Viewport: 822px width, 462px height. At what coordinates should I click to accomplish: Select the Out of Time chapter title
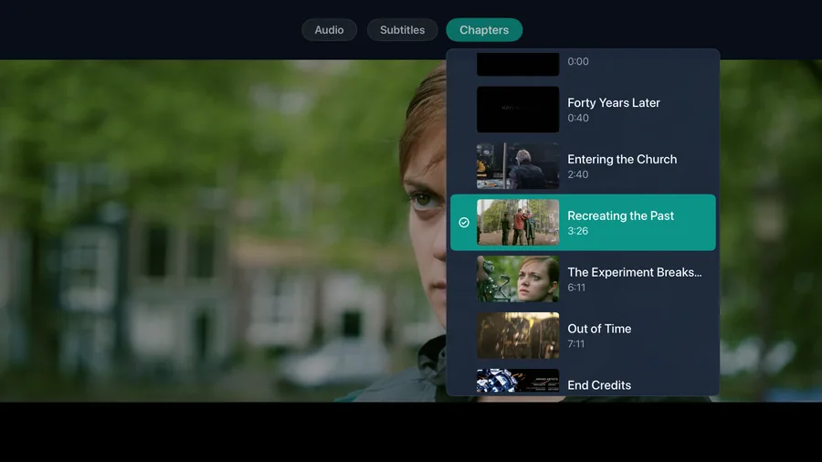[599, 329]
